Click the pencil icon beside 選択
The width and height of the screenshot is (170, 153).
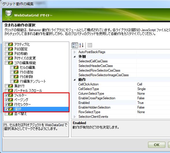click(x=11, y=109)
